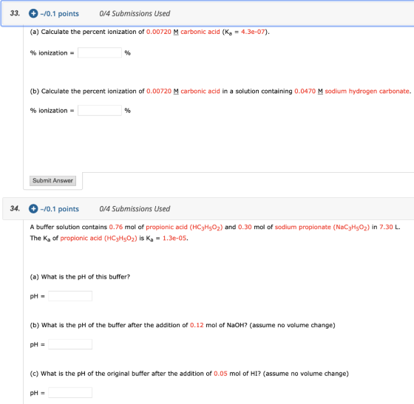Click the Ka value 4.3e-07
The height and width of the screenshot is (404, 414).
tap(253, 32)
